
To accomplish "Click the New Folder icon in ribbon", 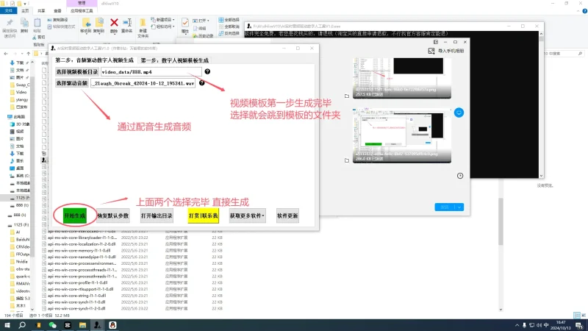I will (143, 25).
